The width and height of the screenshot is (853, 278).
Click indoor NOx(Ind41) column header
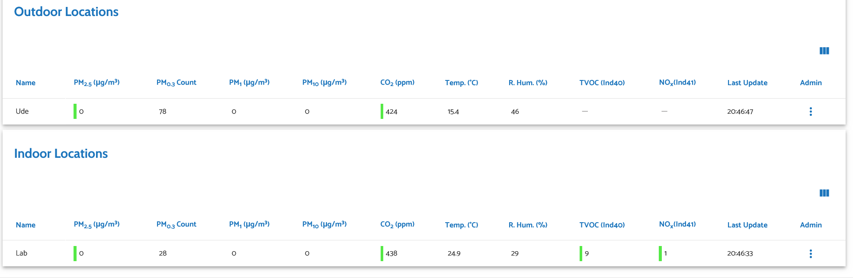[x=677, y=224]
